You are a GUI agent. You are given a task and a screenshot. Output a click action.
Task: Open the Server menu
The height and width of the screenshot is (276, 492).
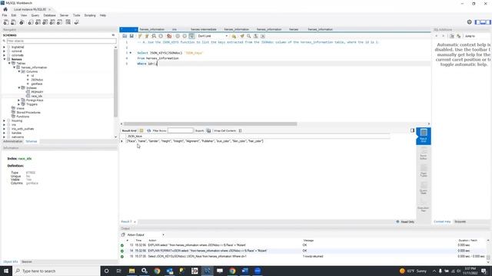point(64,15)
